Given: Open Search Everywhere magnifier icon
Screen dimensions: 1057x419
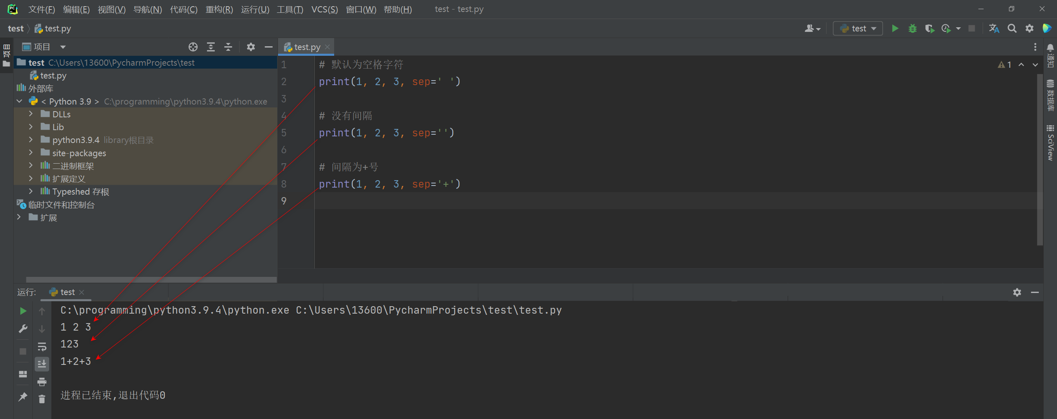Looking at the screenshot, I should 1012,29.
